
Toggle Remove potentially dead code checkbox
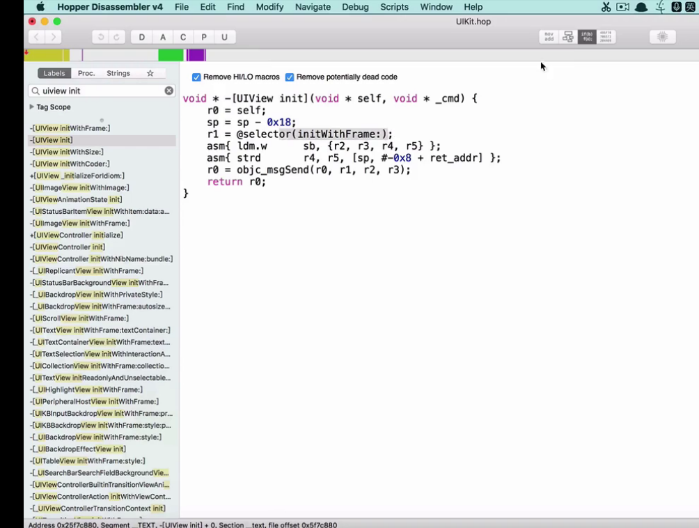(290, 77)
